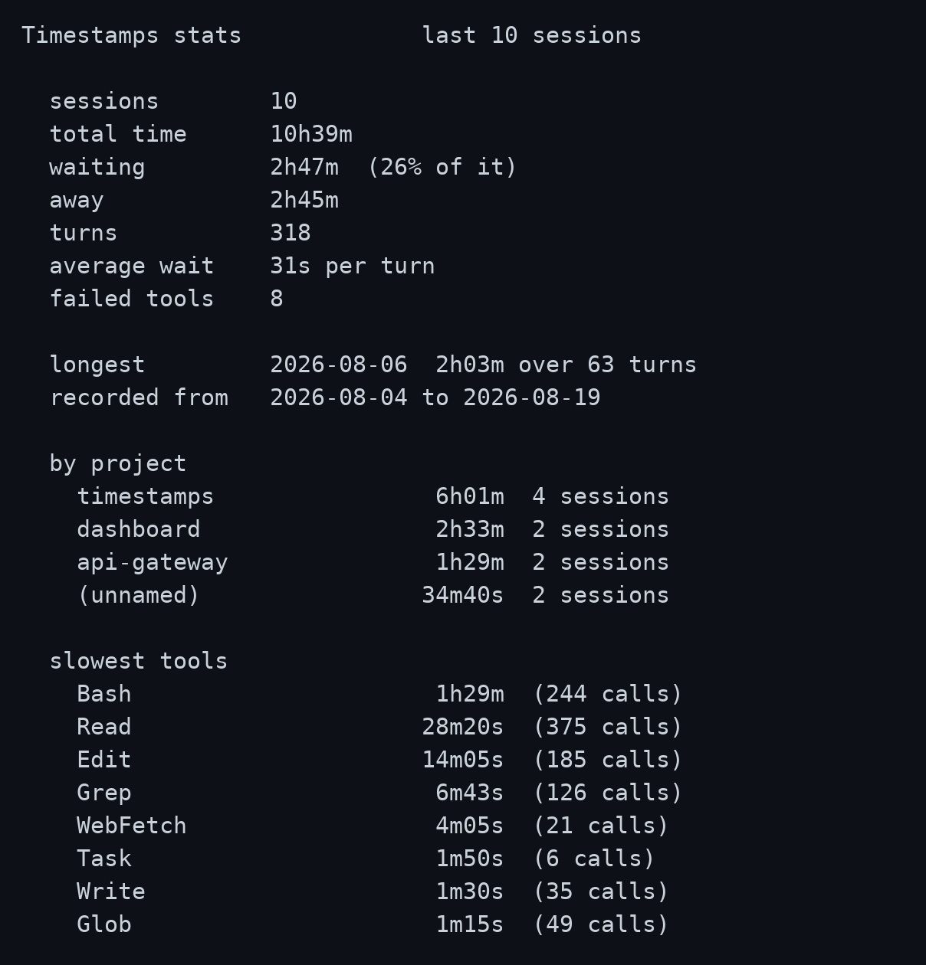Click the waiting row percentage note

[x=442, y=168]
